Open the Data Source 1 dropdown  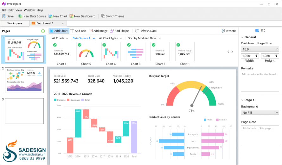click(x=84, y=38)
